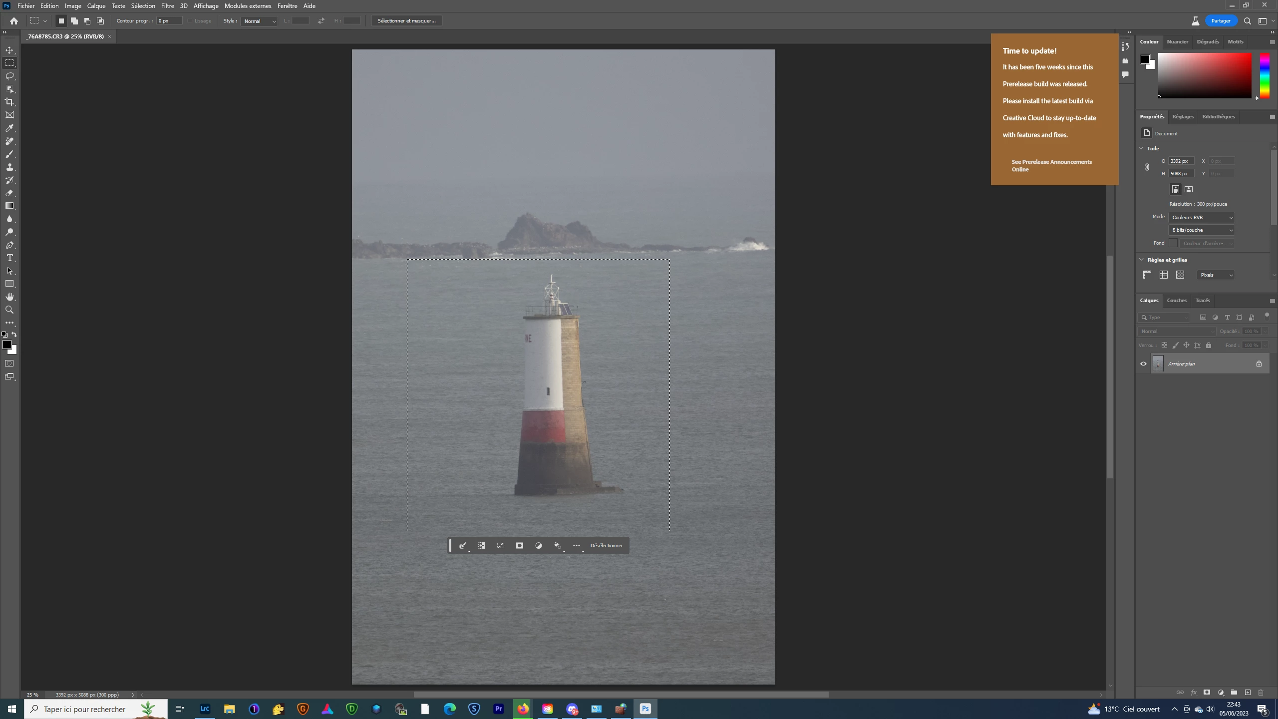Viewport: 1278px width, 719px height.
Task: Click the create new layer icon
Action: [1248, 693]
